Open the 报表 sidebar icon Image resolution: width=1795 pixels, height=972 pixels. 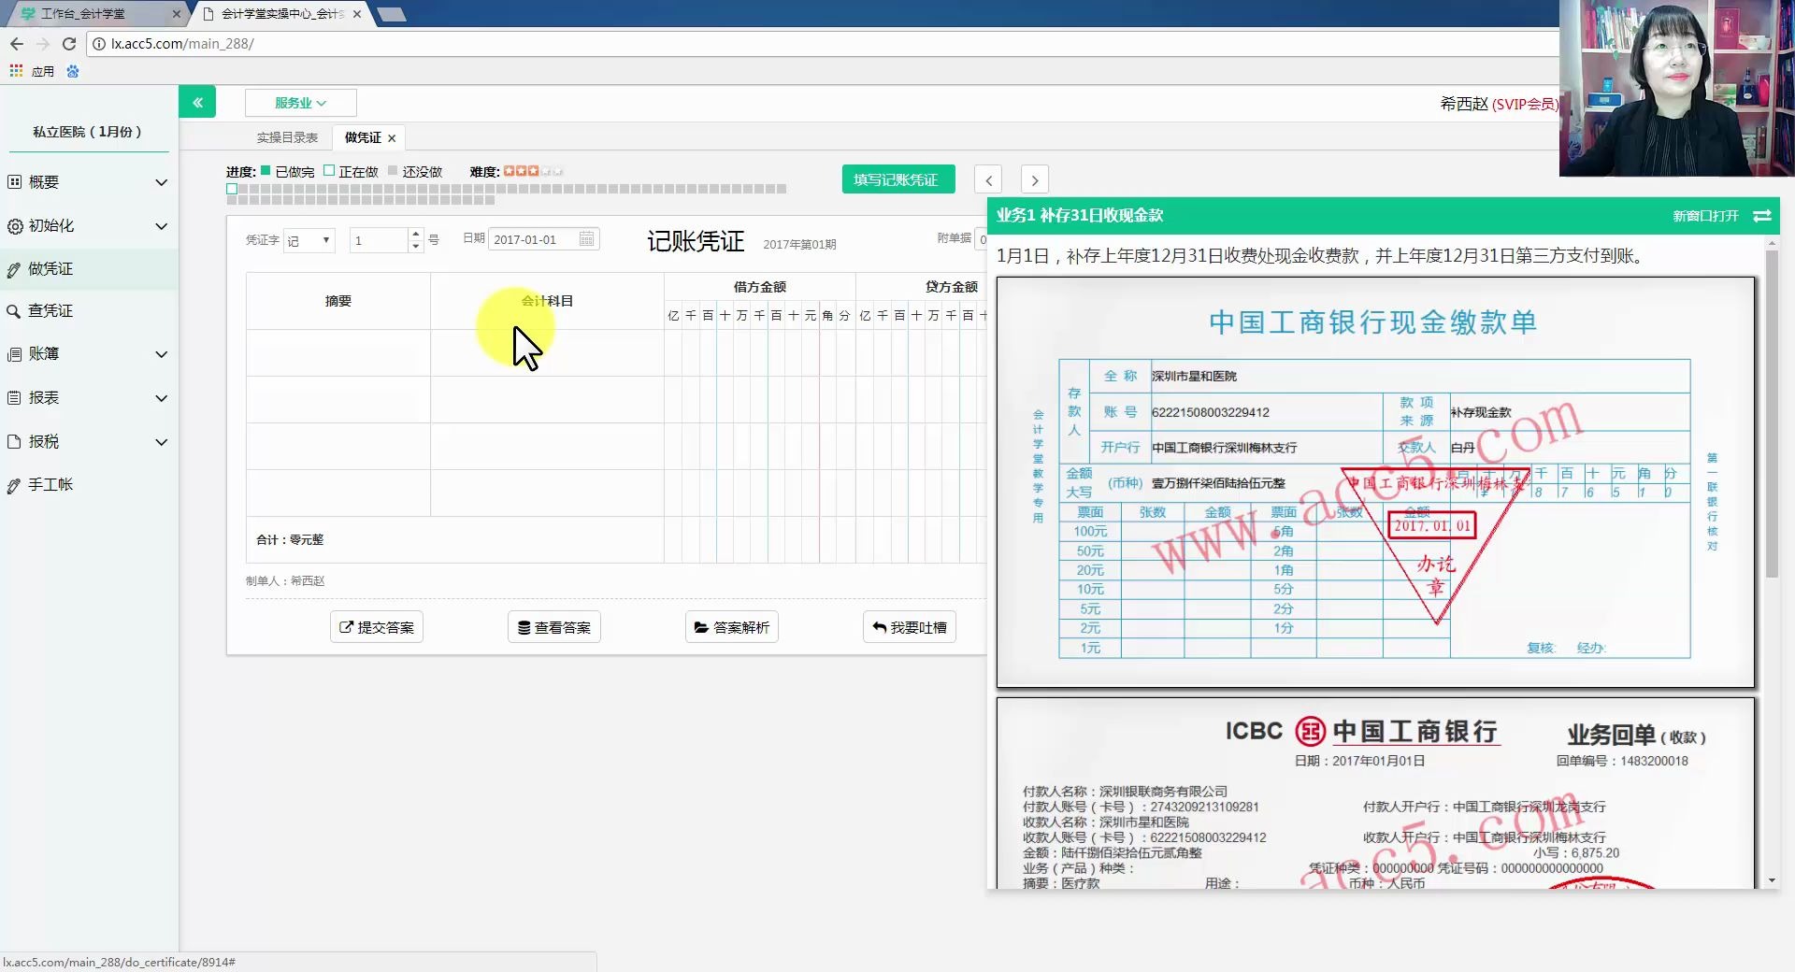click(14, 397)
